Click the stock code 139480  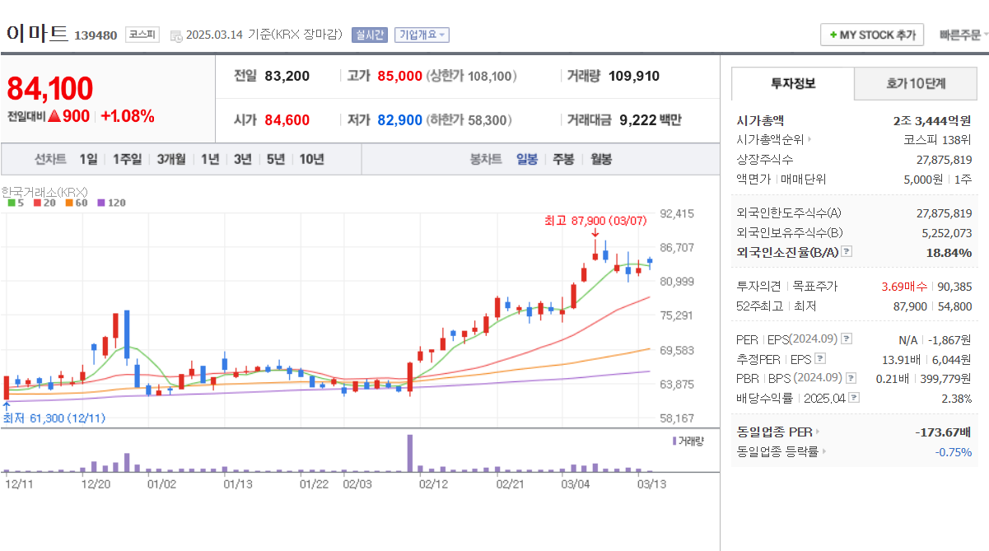pyautogui.click(x=96, y=35)
